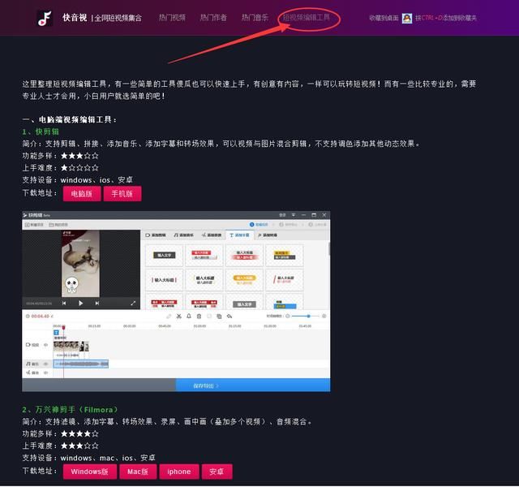The image size is (519, 487).
Task: Open the 热门音乐 navigation tab
Action: (x=255, y=18)
